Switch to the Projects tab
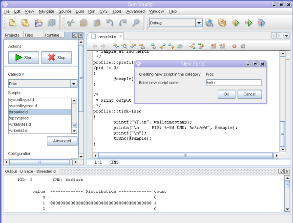 tap(12, 35)
